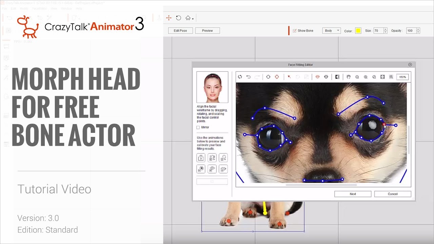The image size is (434, 244).
Task: Click the vertical scrollbar in face editor
Action: tap(409, 140)
